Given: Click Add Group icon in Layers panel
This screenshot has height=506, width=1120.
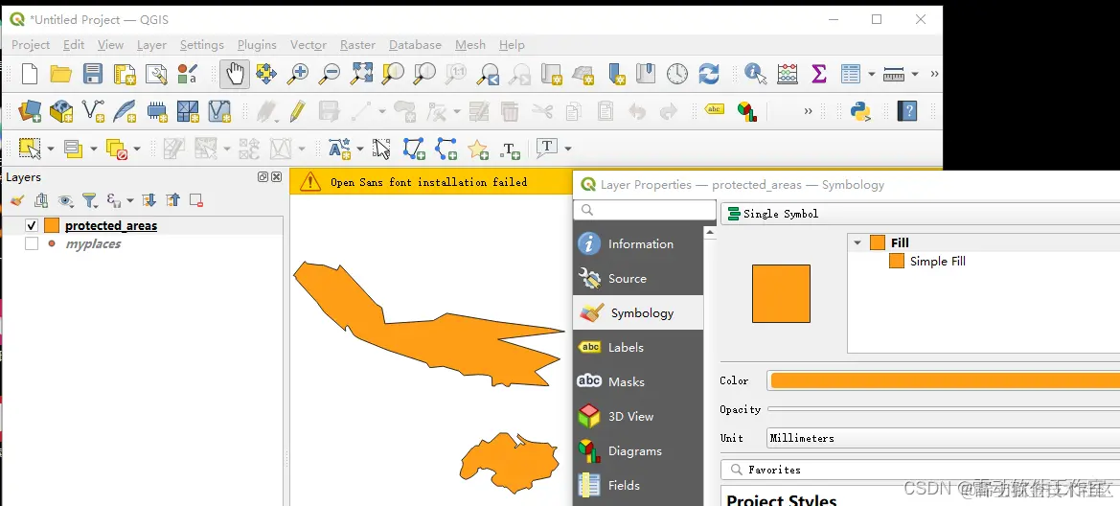Looking at the screenshot, I should 41,201.
